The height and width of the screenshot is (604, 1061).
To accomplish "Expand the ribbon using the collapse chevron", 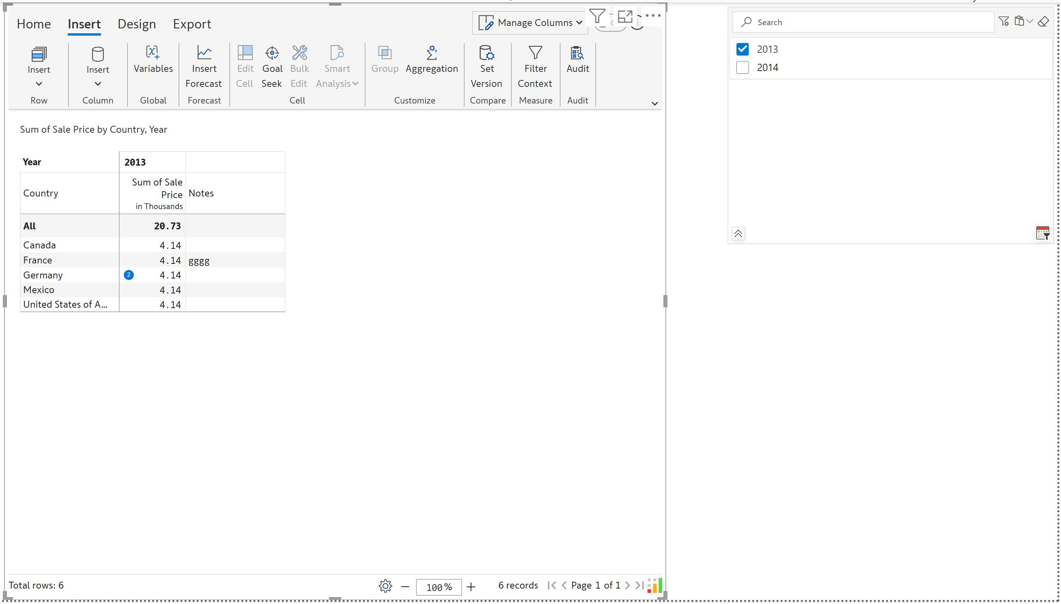I will pos(654,103).
